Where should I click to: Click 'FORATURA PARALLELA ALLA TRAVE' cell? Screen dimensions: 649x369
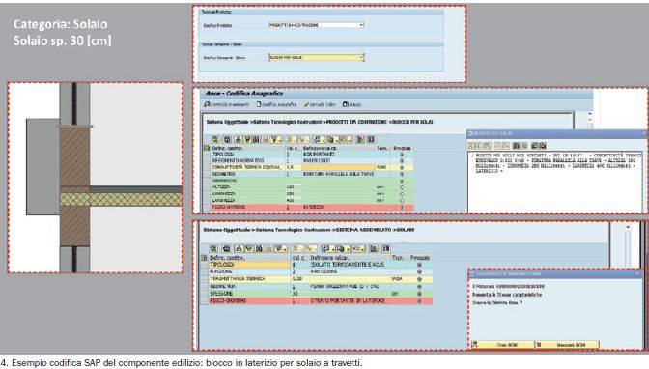coord(338,174)
